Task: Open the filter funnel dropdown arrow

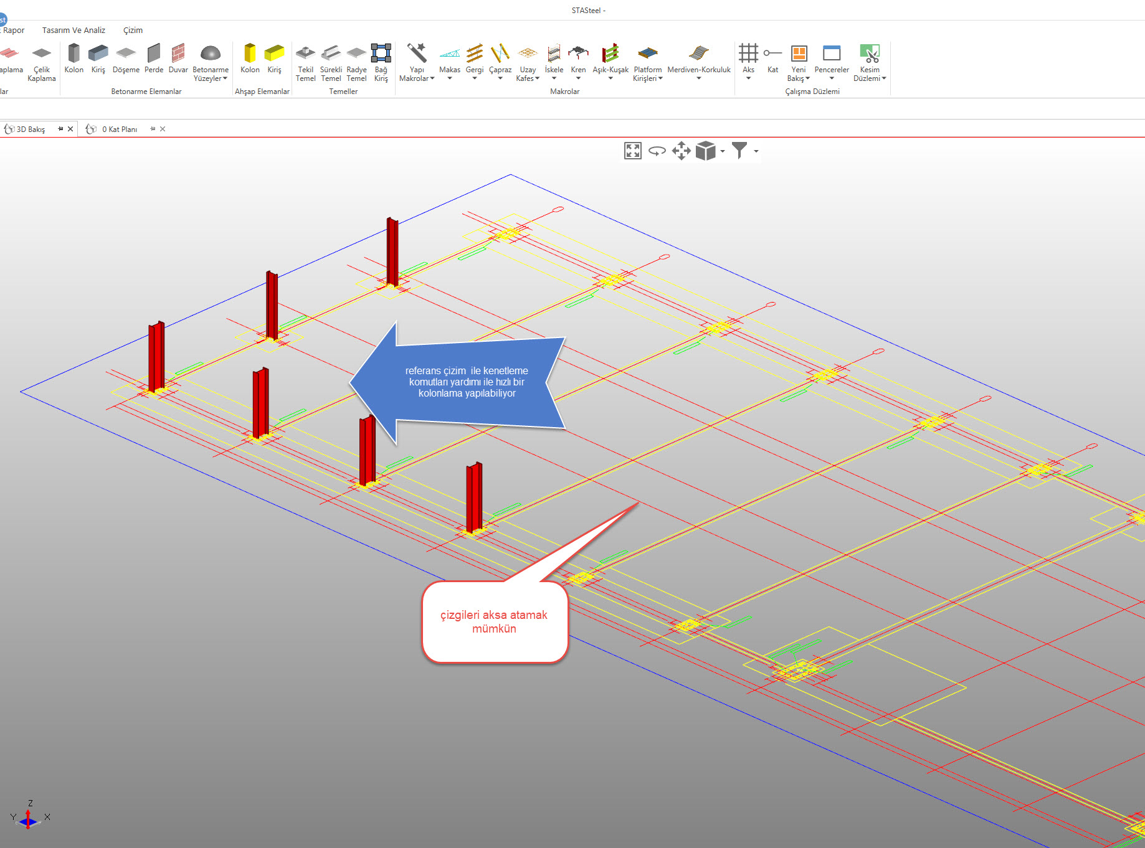Action: click(756, 151)
